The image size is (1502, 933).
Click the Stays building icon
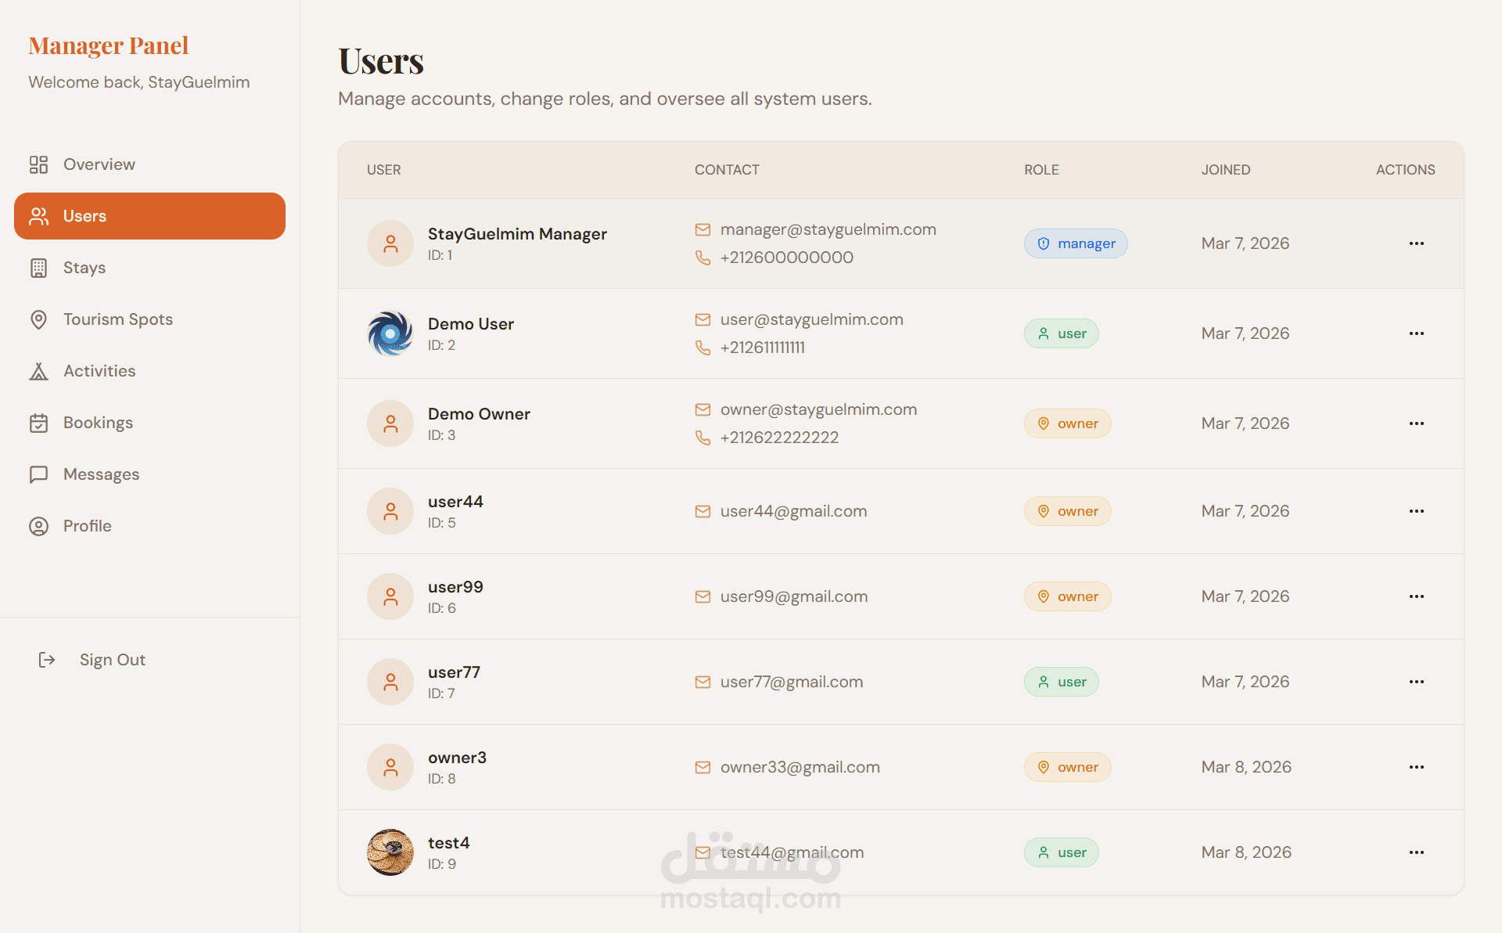tap(38, 268)
